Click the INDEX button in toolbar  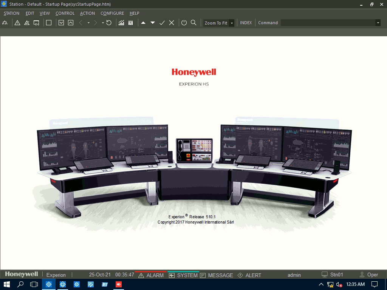click(246, 23)
